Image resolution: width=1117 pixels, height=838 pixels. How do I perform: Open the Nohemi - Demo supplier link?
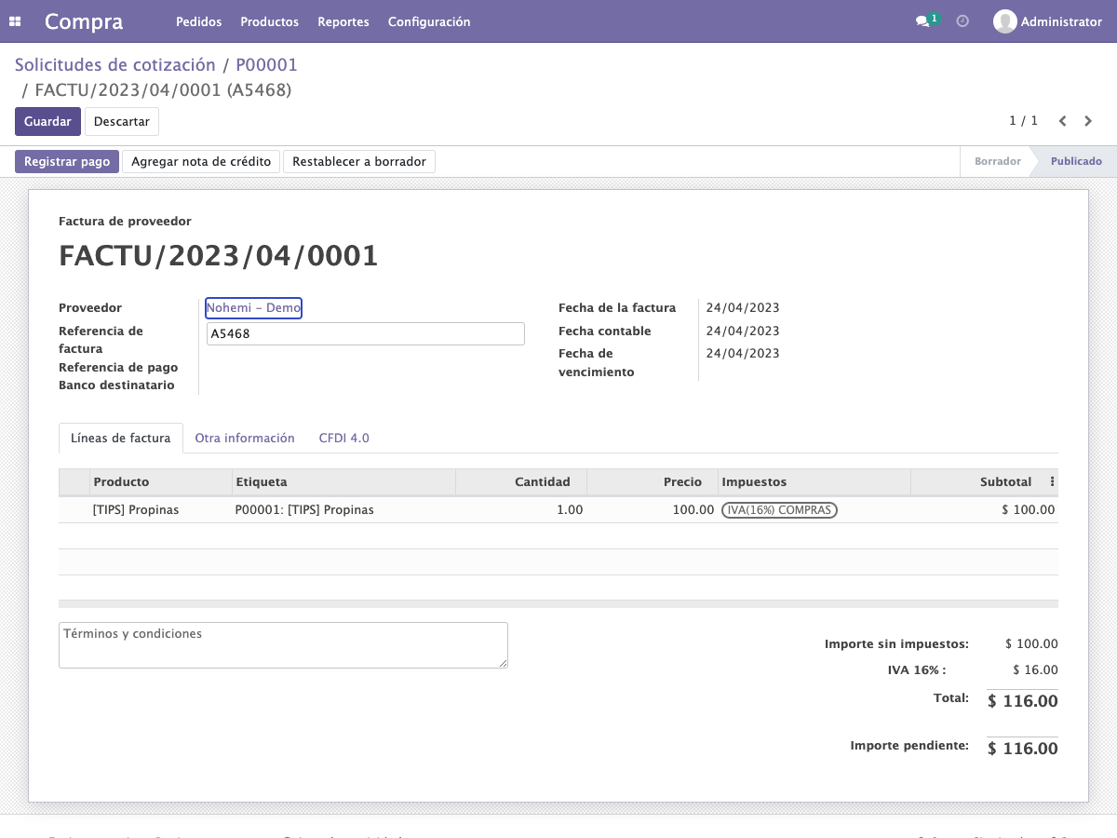[x=253, y=308]
